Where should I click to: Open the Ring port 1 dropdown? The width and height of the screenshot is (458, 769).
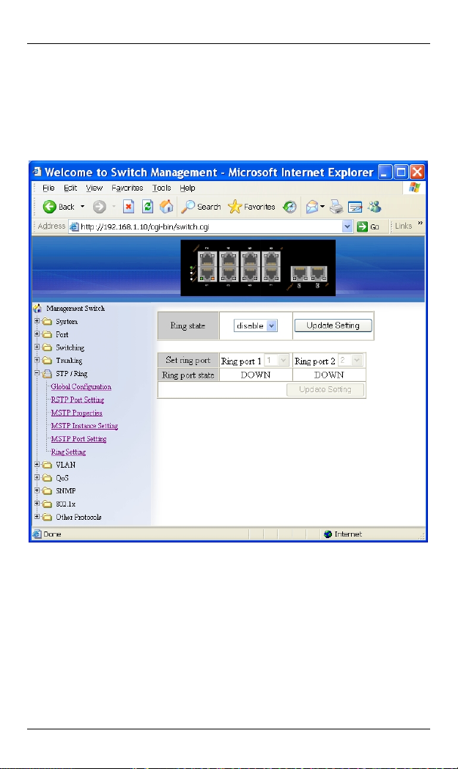pyautogui.click(x=276, y=361)
